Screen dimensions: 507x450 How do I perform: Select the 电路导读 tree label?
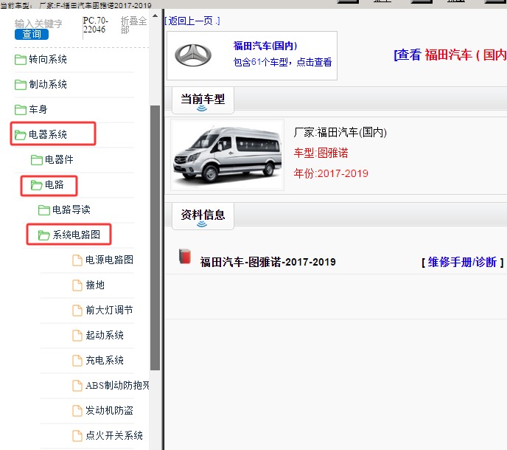pyautogui.click(x=71, y=210)
